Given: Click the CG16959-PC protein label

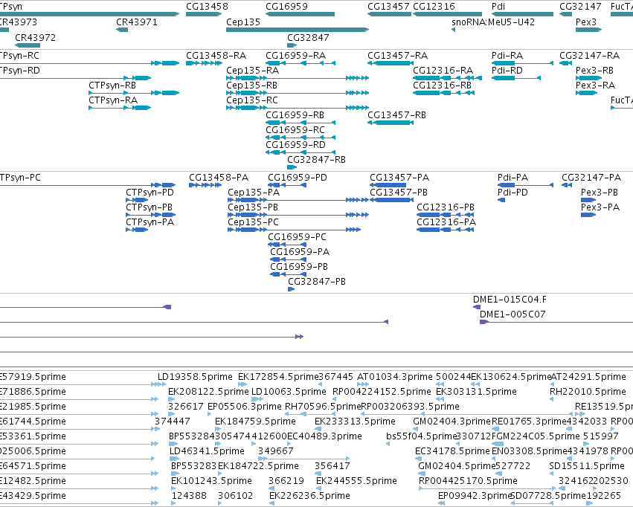Looking at the screenshot, I should [x=297, y=238].
